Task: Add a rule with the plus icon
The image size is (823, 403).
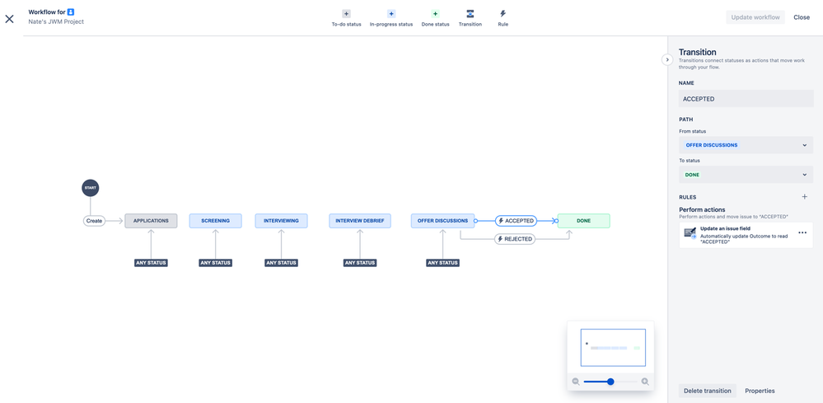Action: 805,197
